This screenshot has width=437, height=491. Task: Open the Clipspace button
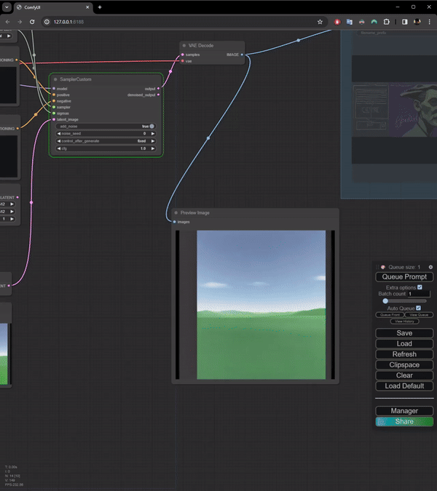pos(404,365)
